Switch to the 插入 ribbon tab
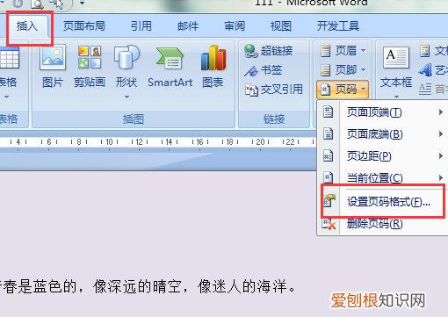The width and height of the screenshot is (448, 317). click(x=27, y=26)
